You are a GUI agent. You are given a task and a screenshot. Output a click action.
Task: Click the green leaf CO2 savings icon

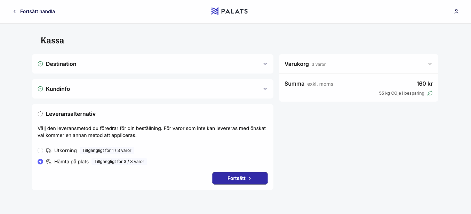click(430, 93)
